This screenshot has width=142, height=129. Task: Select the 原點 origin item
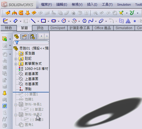click(25, 89)
